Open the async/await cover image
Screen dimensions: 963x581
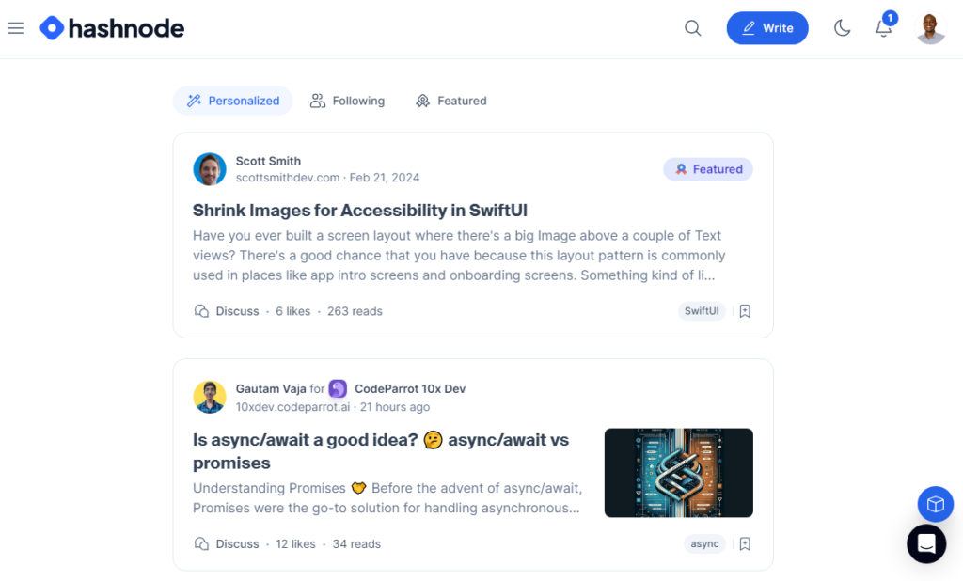(x=679, y=473)
